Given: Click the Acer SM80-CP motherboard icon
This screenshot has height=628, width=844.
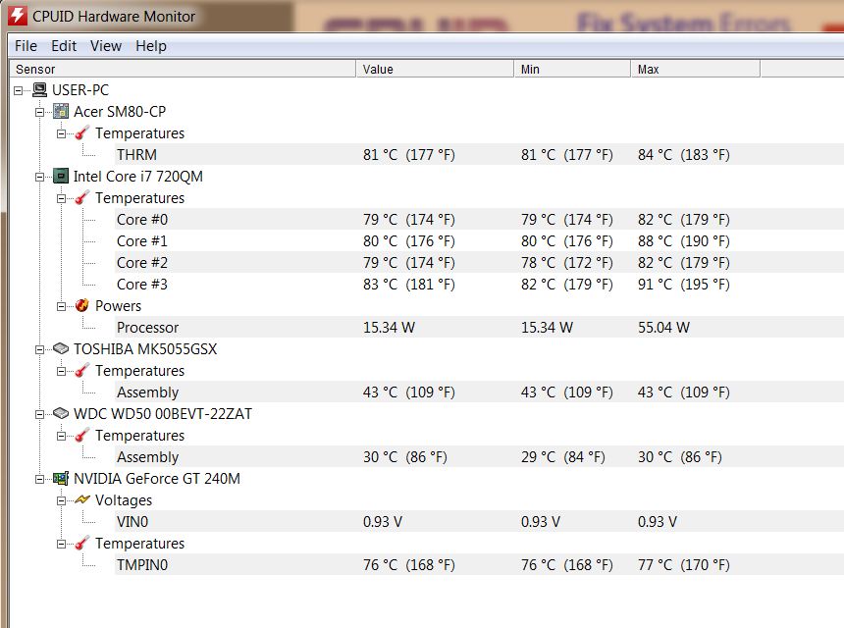Looking at the screenshot, I should tap(61, 112).
